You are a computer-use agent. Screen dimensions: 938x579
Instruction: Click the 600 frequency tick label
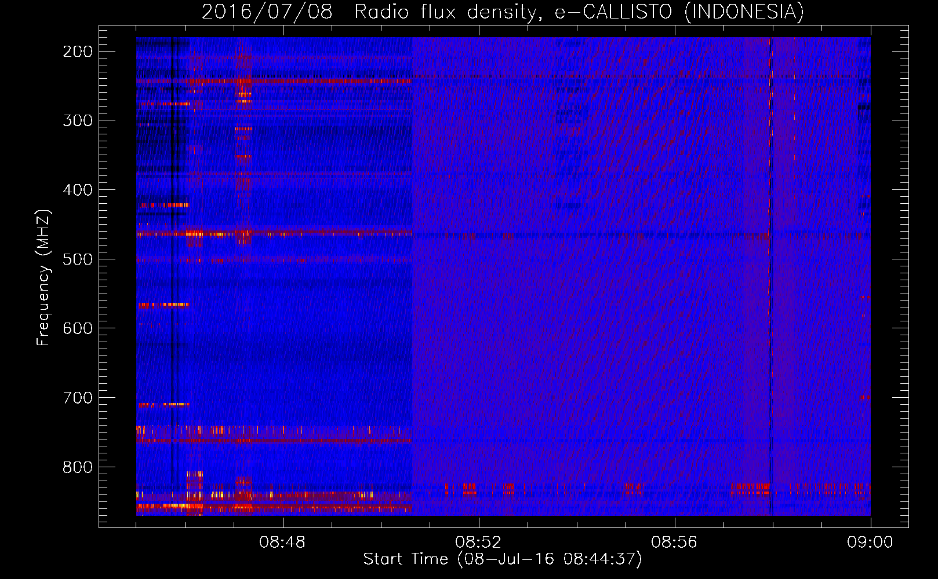78,328
